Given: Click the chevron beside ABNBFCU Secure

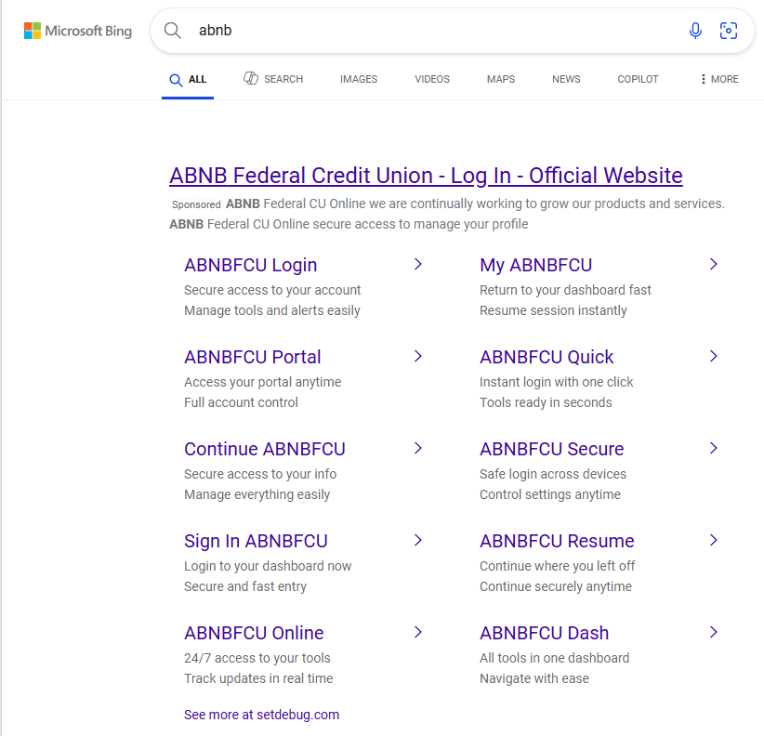Looking at the screenshot, I should (713, 448).
